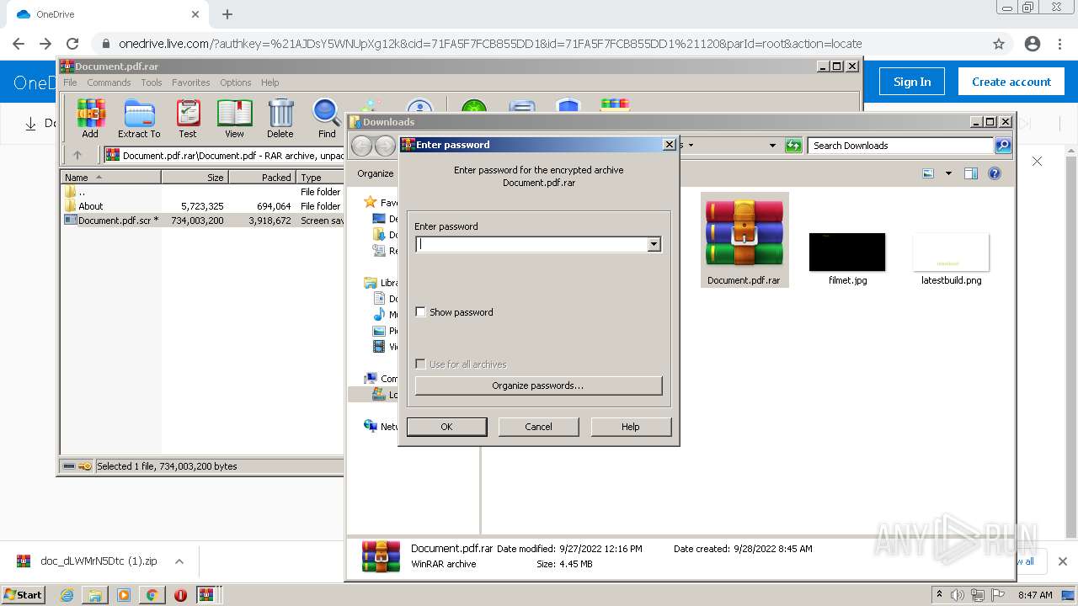
Task: Click Organize in Explorer toolbar
Action: (375, 173)
